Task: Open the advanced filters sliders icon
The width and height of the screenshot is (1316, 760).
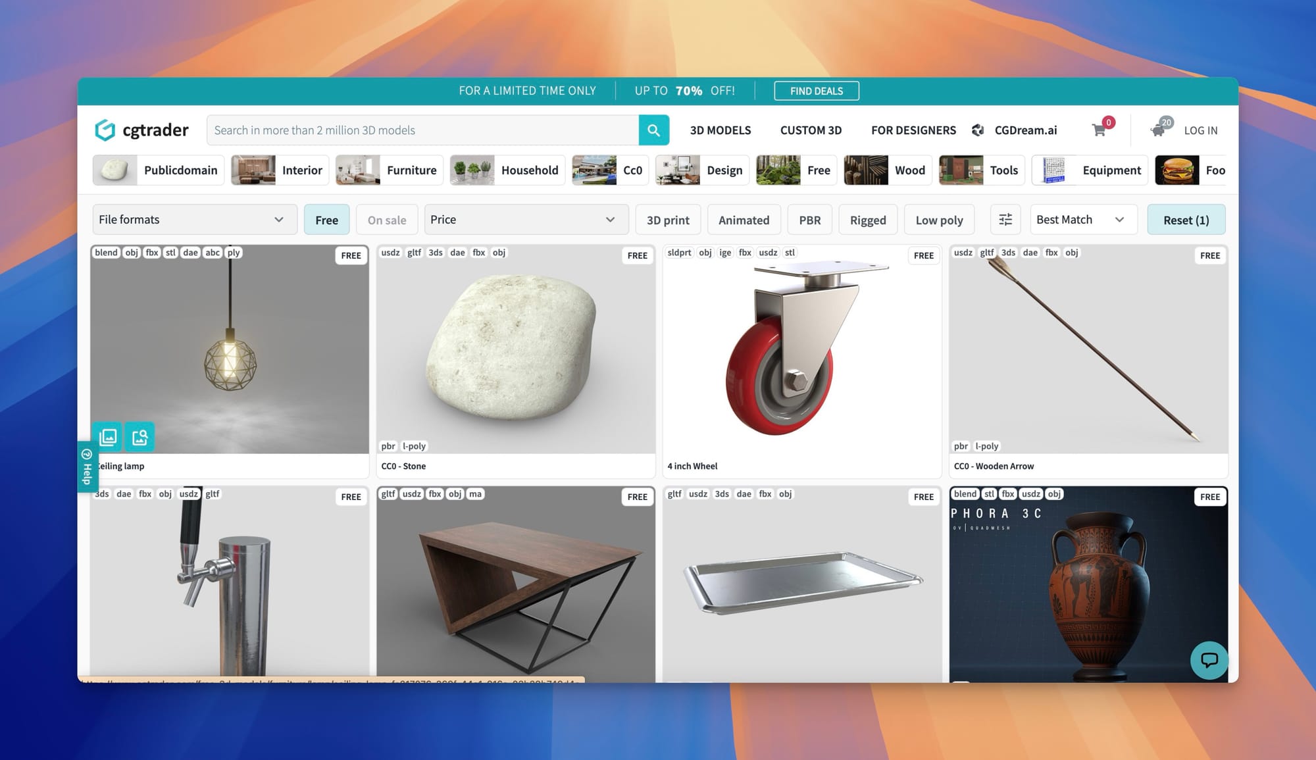Action: 1005,220
